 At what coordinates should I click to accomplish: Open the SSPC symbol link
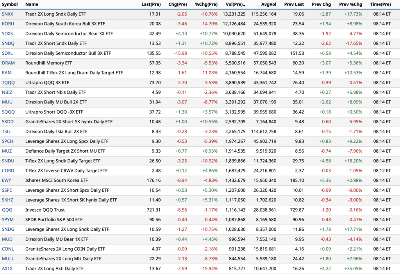tap(7, 190)
